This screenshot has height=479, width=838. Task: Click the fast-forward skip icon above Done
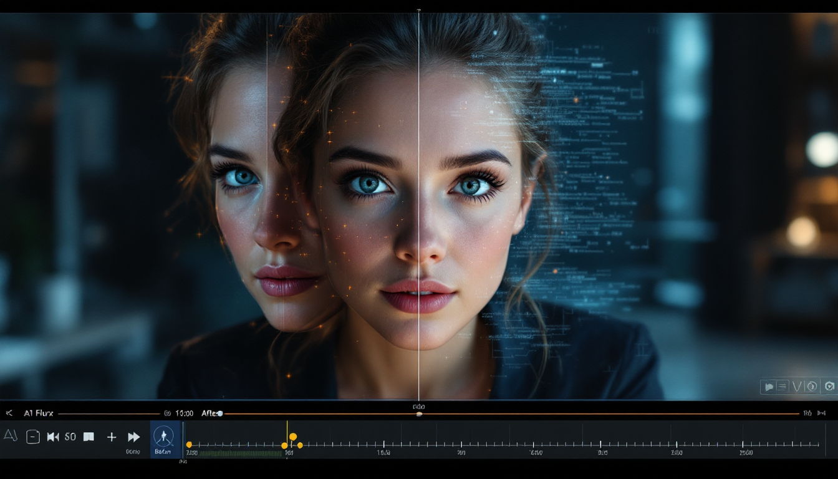point(133,437)
